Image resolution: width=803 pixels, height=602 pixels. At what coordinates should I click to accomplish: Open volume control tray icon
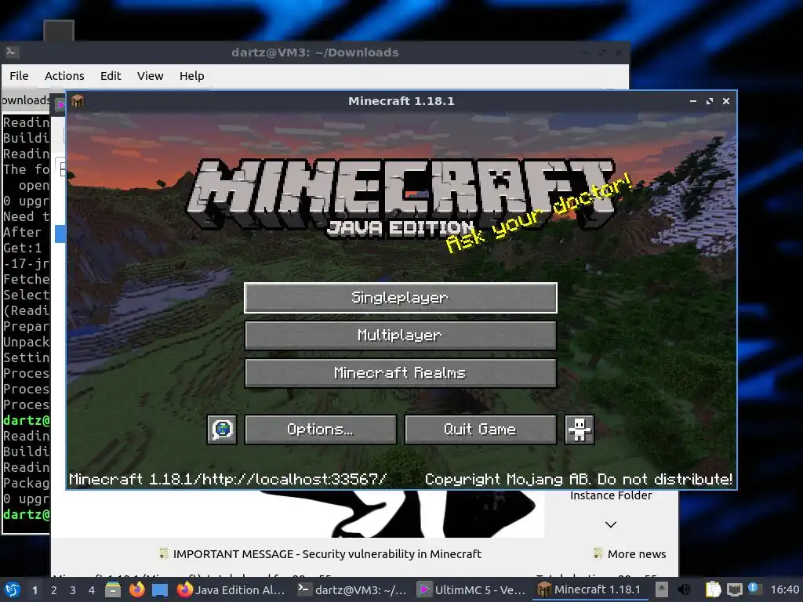(x=684, y=589)
